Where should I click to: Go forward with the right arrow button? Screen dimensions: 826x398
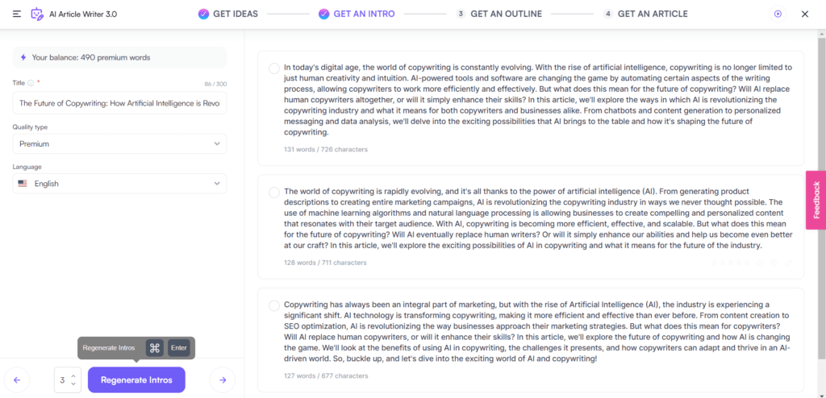(x=223, y=380)
